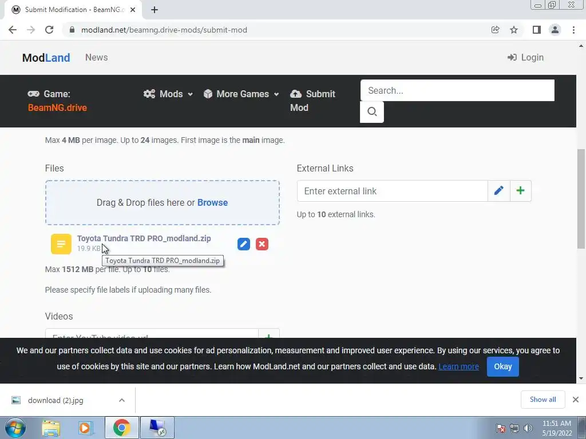586x439 pixels.
Task: Click the taskbar clock showing 11:51 AM
Action: point(556,428)
